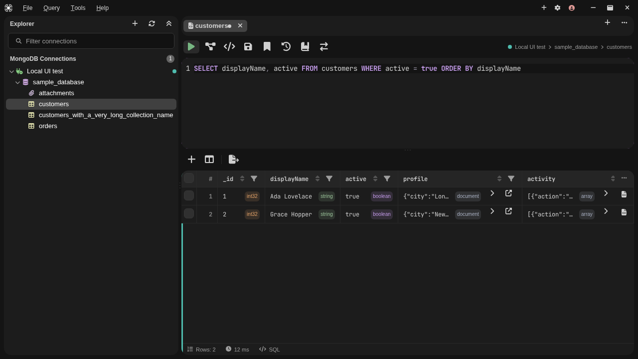Click the bookmark icon in the query toolbar
Screen dimensions: 638x359
coord(267,47)
